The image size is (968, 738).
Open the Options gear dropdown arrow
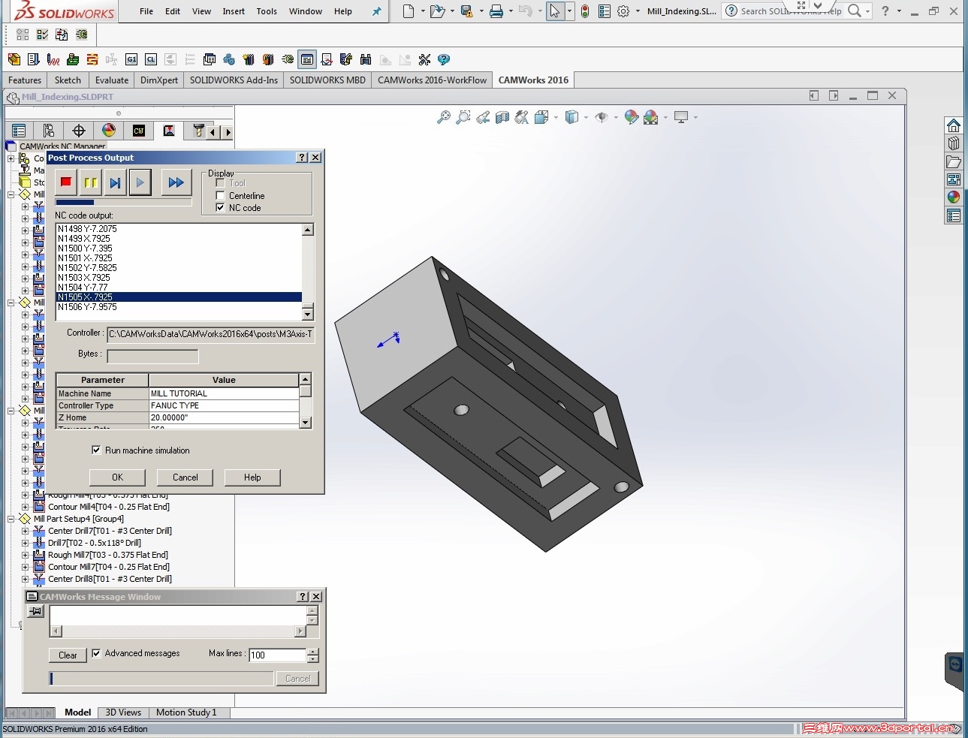coord(638,11)
